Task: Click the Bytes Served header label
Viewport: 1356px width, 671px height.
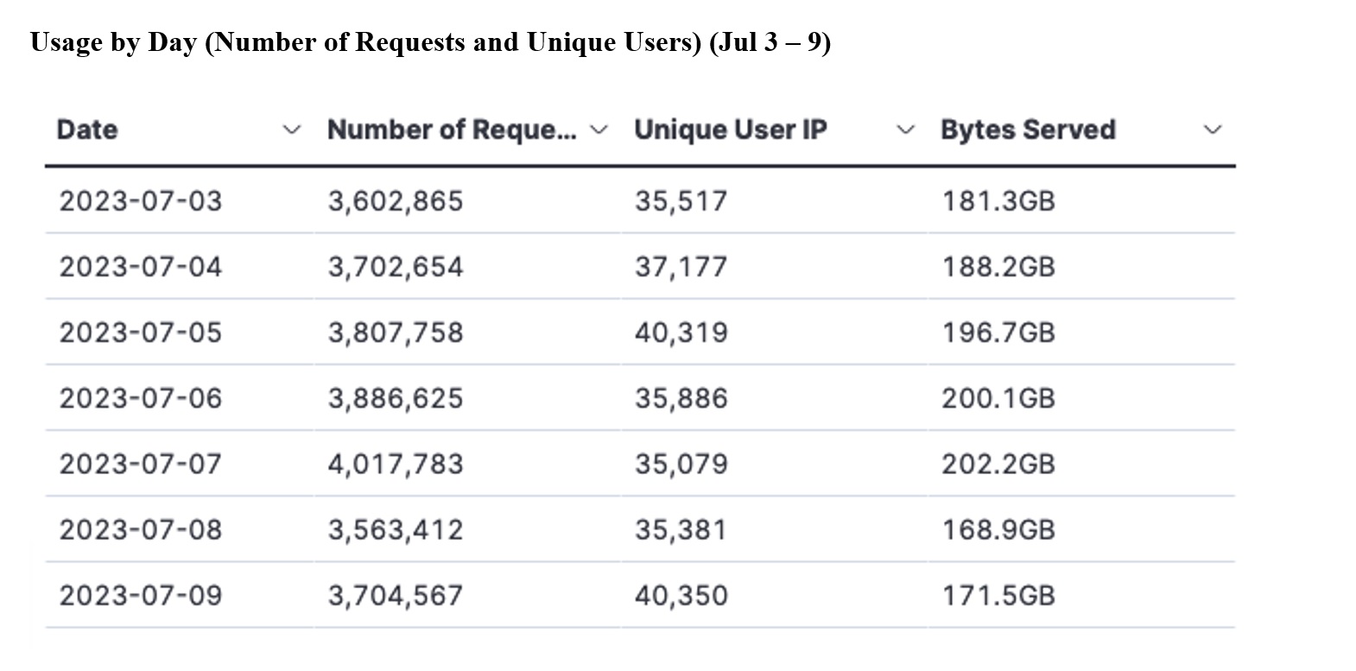Action: (x=1028, y=130)
